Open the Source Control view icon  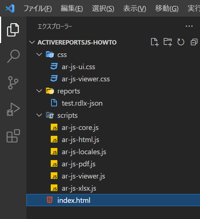click(13, 83)
